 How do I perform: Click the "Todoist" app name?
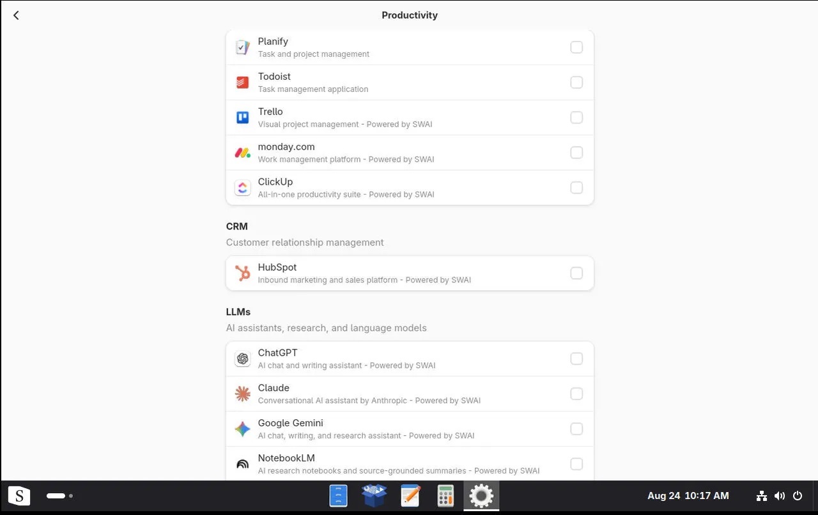point(274,77)
